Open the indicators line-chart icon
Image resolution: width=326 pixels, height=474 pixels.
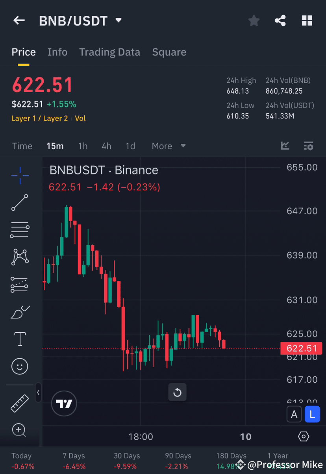285,146
